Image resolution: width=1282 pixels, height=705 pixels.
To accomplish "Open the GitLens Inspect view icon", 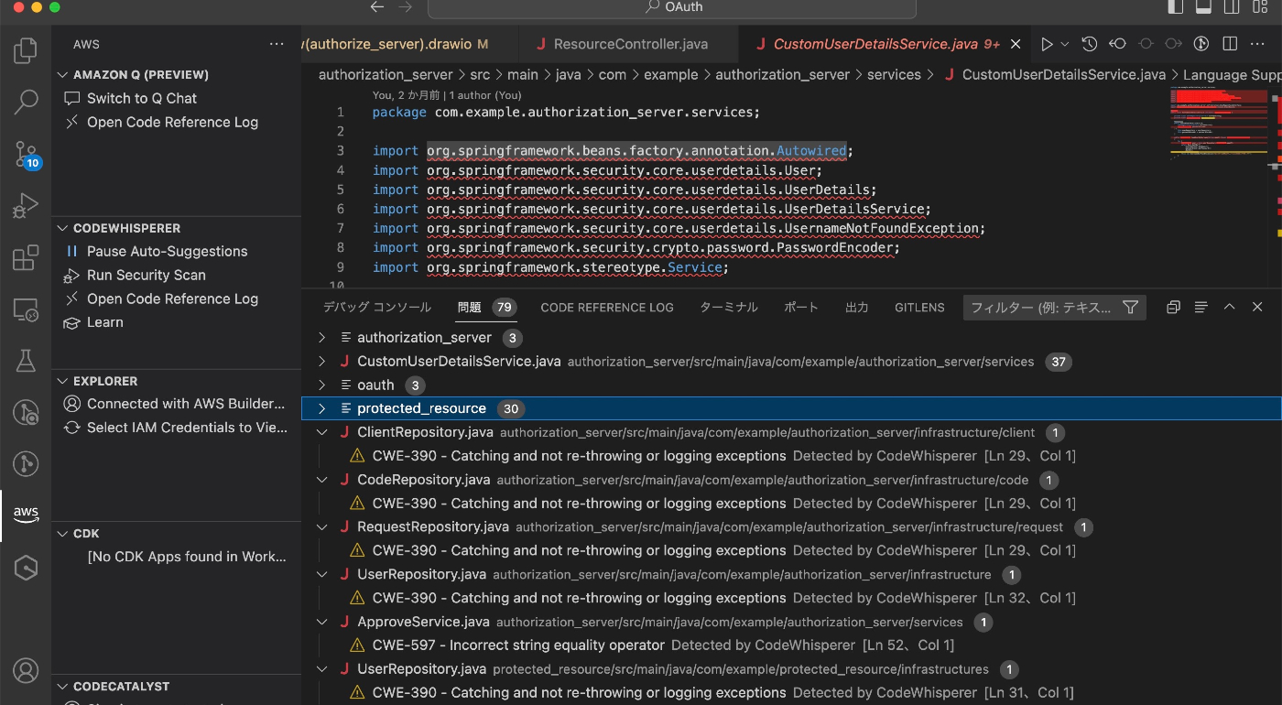I will click(x=26, y=412).
